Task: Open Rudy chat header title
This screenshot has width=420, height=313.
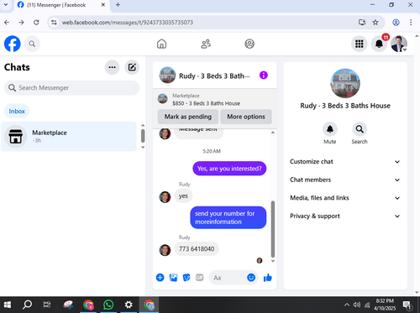Action: pyautogui.click(x=214, y=76)
